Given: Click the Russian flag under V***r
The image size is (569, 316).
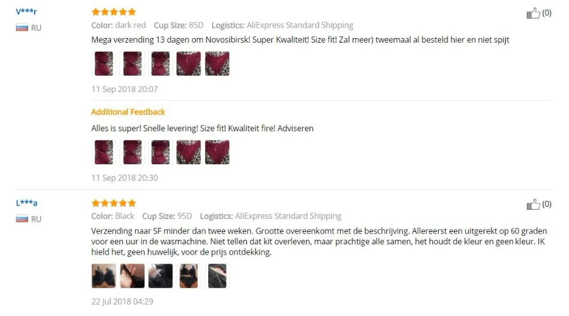Looking at the screenshot, I should tap(22, 27).
